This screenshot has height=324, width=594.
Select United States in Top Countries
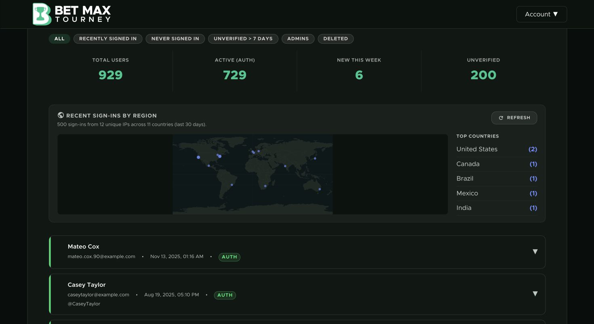(x=497, y=149)
